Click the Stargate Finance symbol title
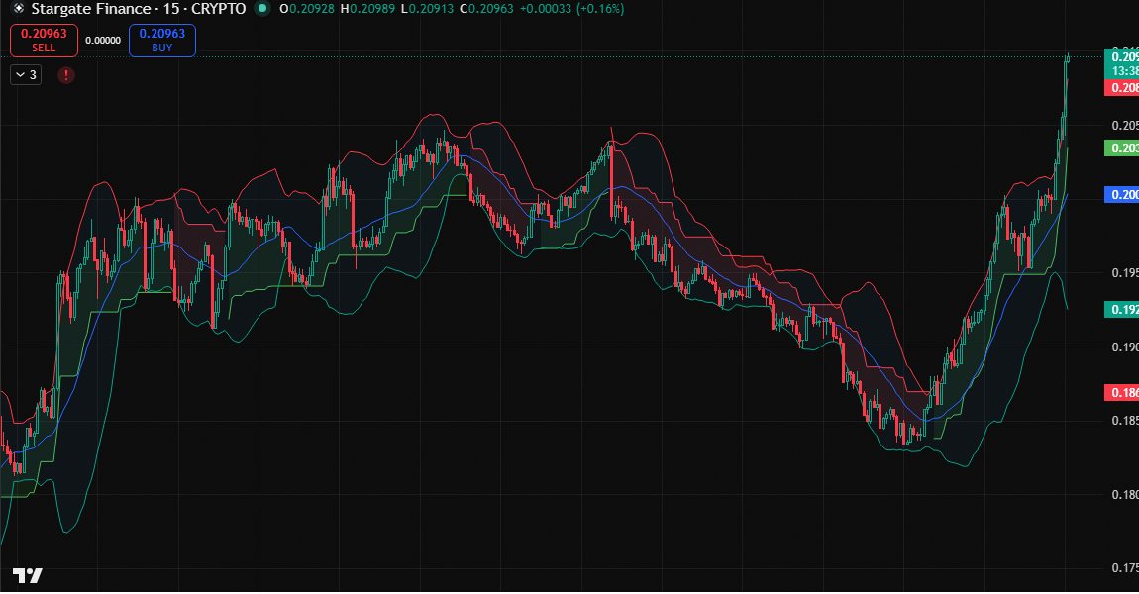 pos(137,9)
